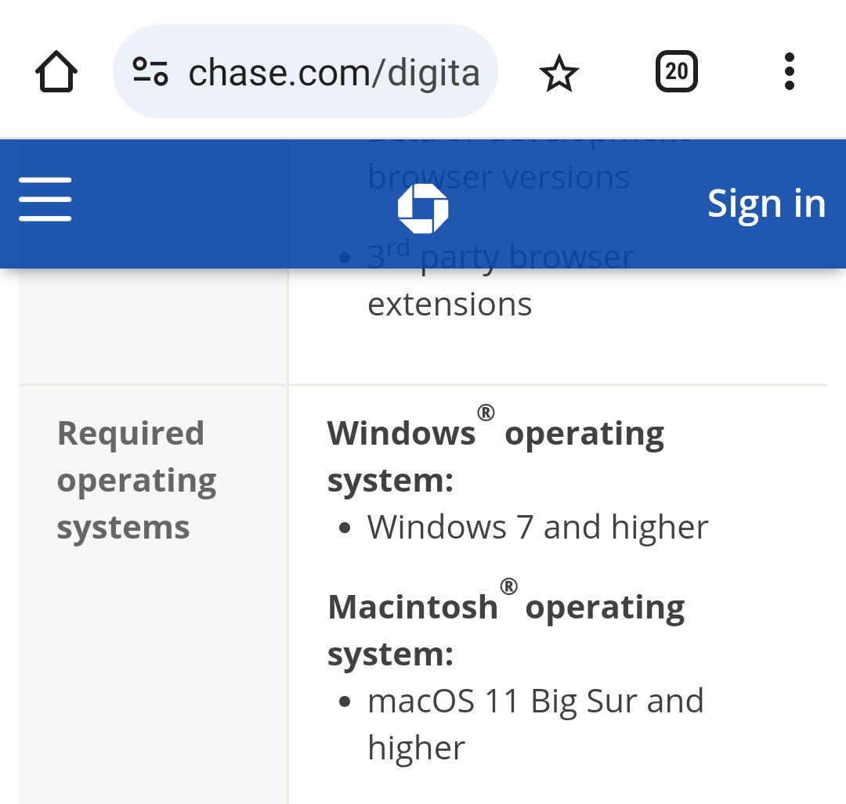Open the Chase hamburger navigation menu

coord(45,200)
